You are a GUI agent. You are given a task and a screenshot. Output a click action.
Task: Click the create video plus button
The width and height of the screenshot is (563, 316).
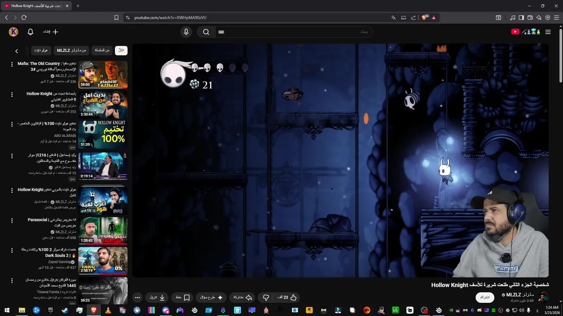51,32
